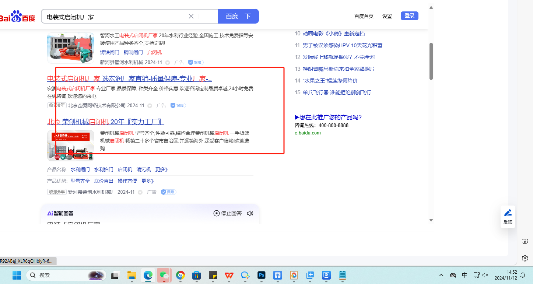Open WeChat from the taskbar

coord(164,275)
